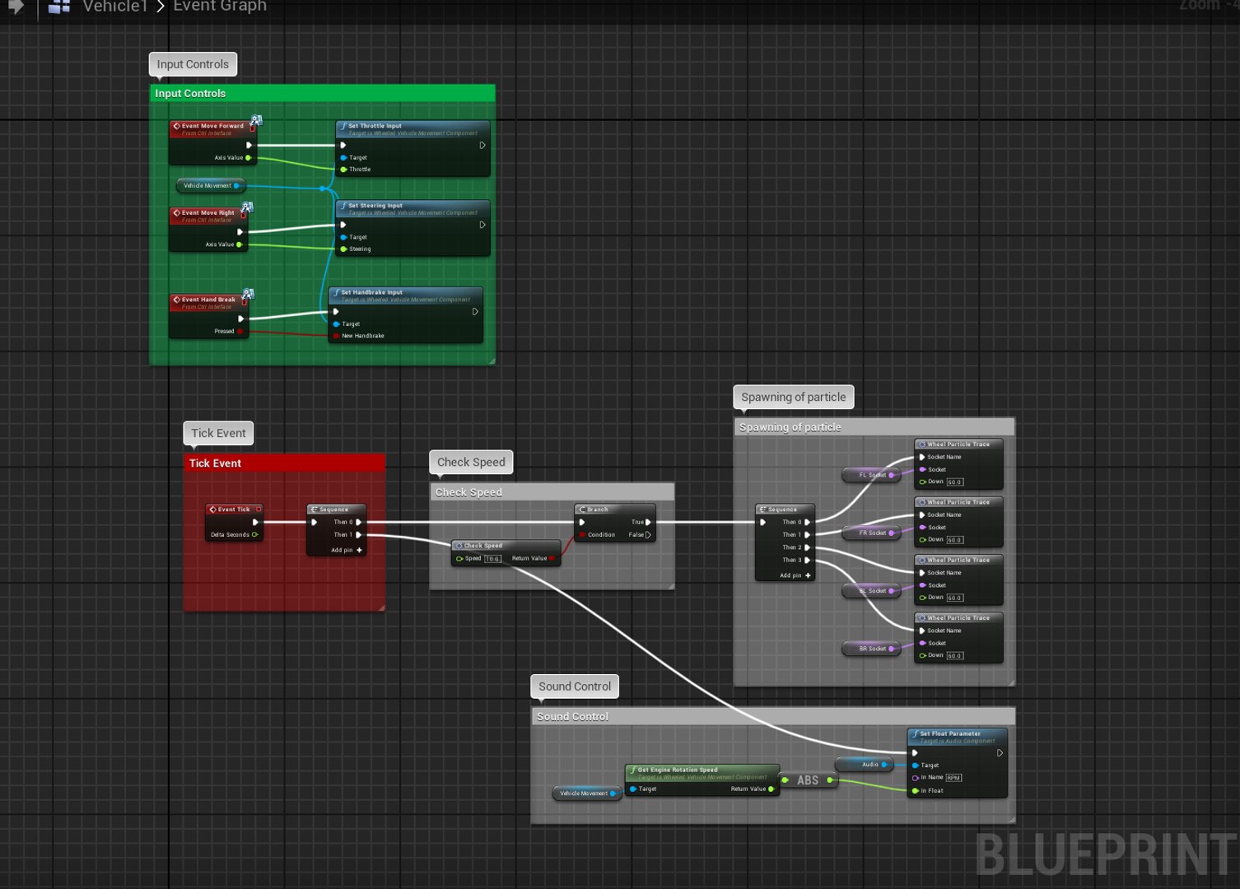Click the interface icon on Event Move Forward
Image resolution: width=1240 pixels, height=889 pixels.
pyautogui.click(x=256, y=120)
